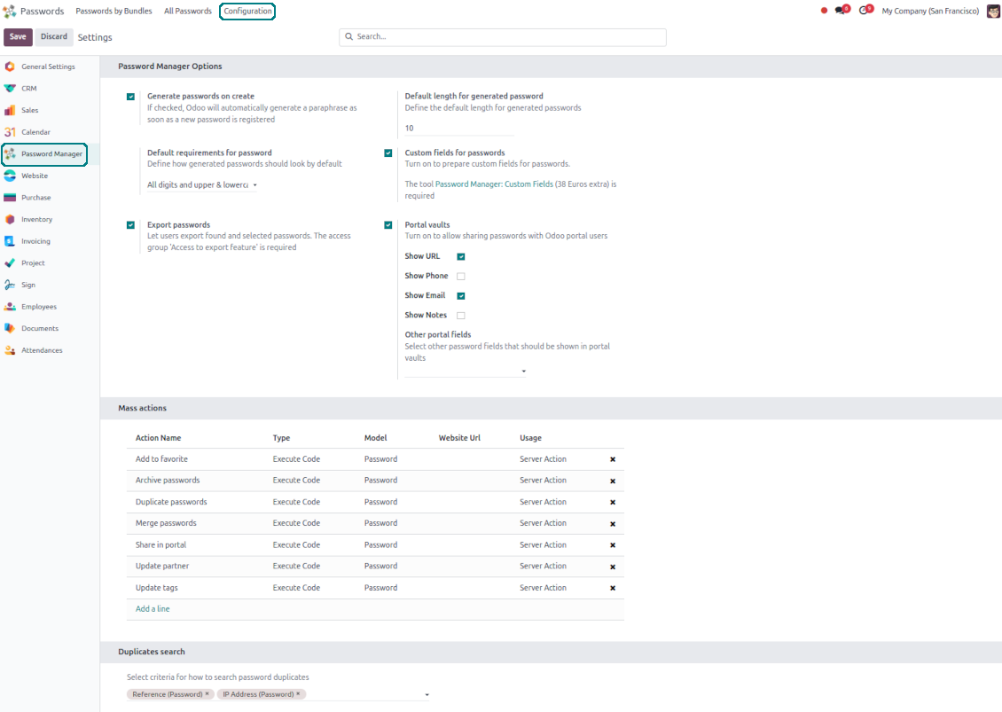Viewport: 1002px width, 712px height.
Task: Open the Documents sidebar icon
Action: 10,328
